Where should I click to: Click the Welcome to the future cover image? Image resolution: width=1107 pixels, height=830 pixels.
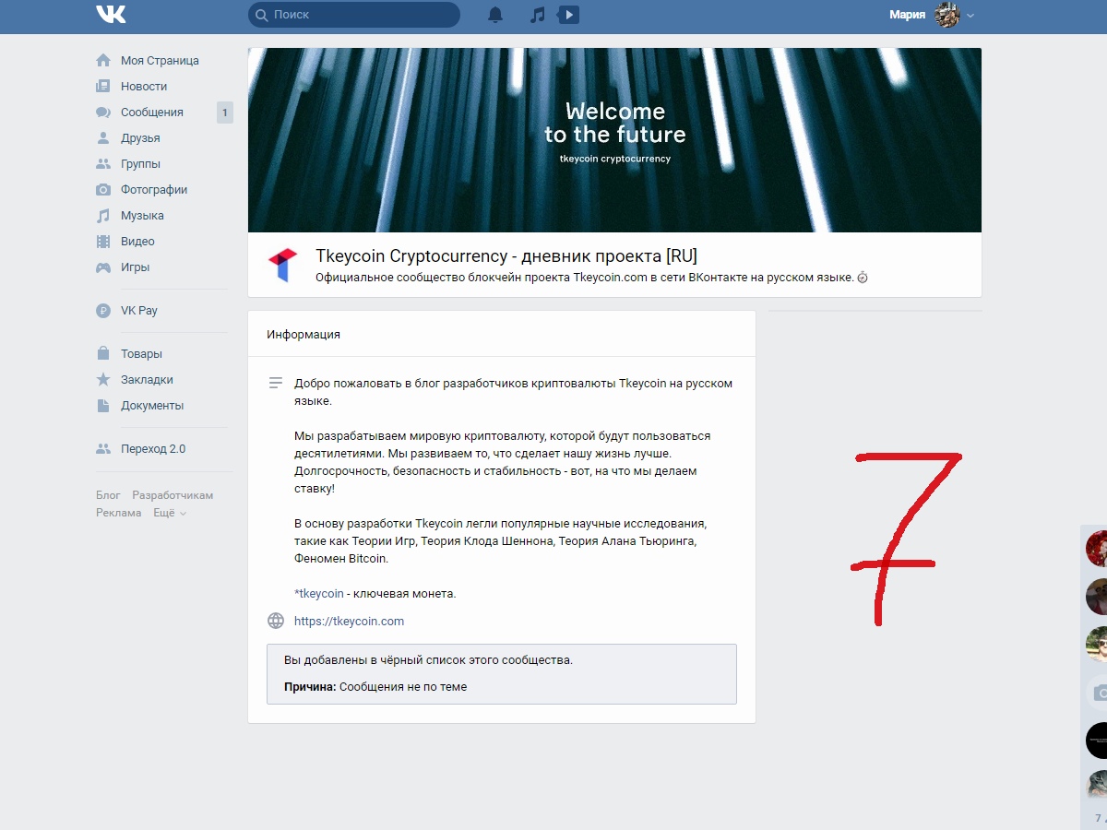coord(614,140)
